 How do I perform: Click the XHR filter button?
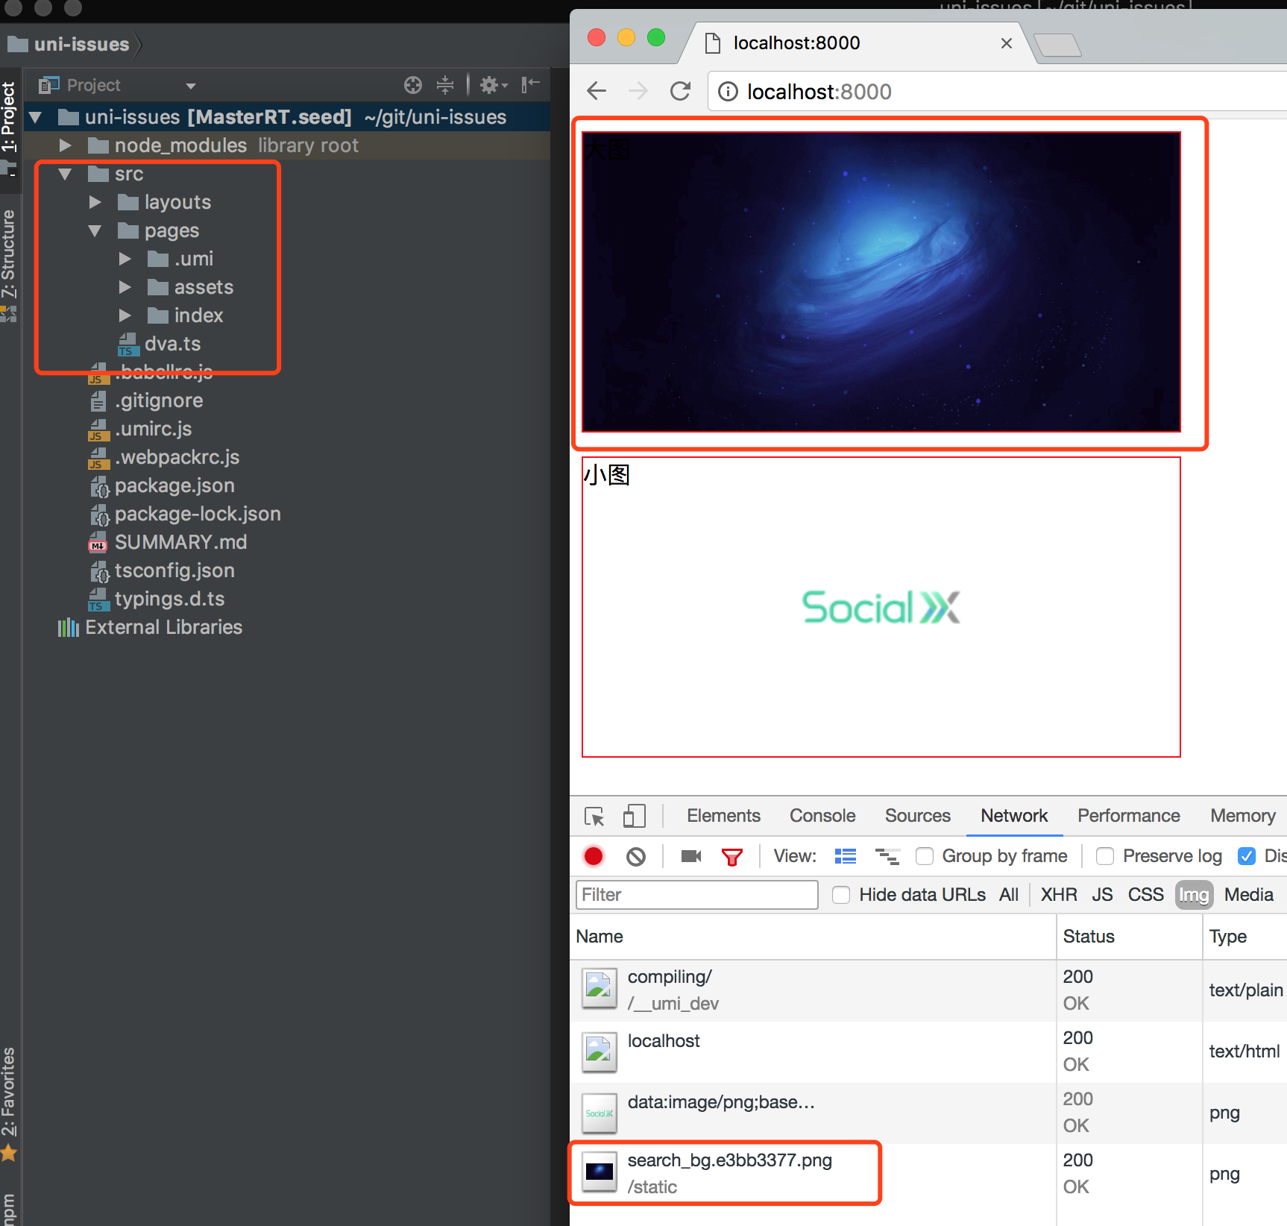click(1058, 894)
